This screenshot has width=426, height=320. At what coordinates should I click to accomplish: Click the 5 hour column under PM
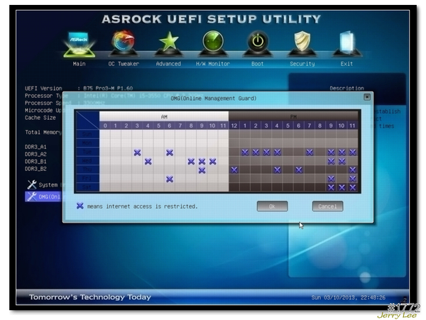288,126
